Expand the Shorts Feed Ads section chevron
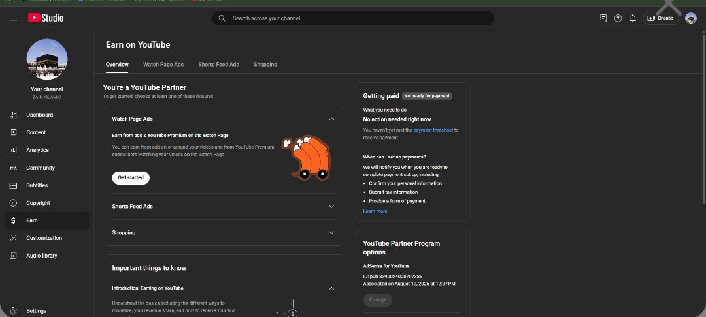 [x=331, y=207]
